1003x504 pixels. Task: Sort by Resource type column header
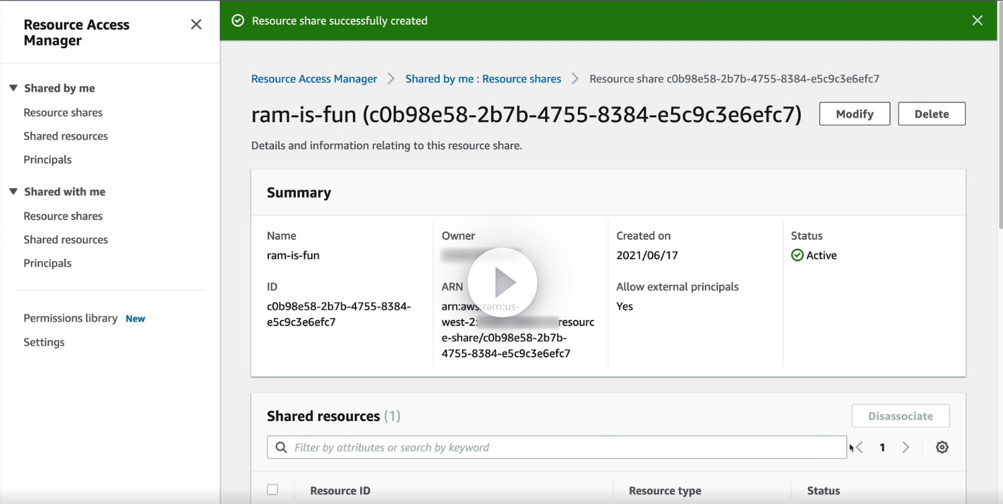665,491
